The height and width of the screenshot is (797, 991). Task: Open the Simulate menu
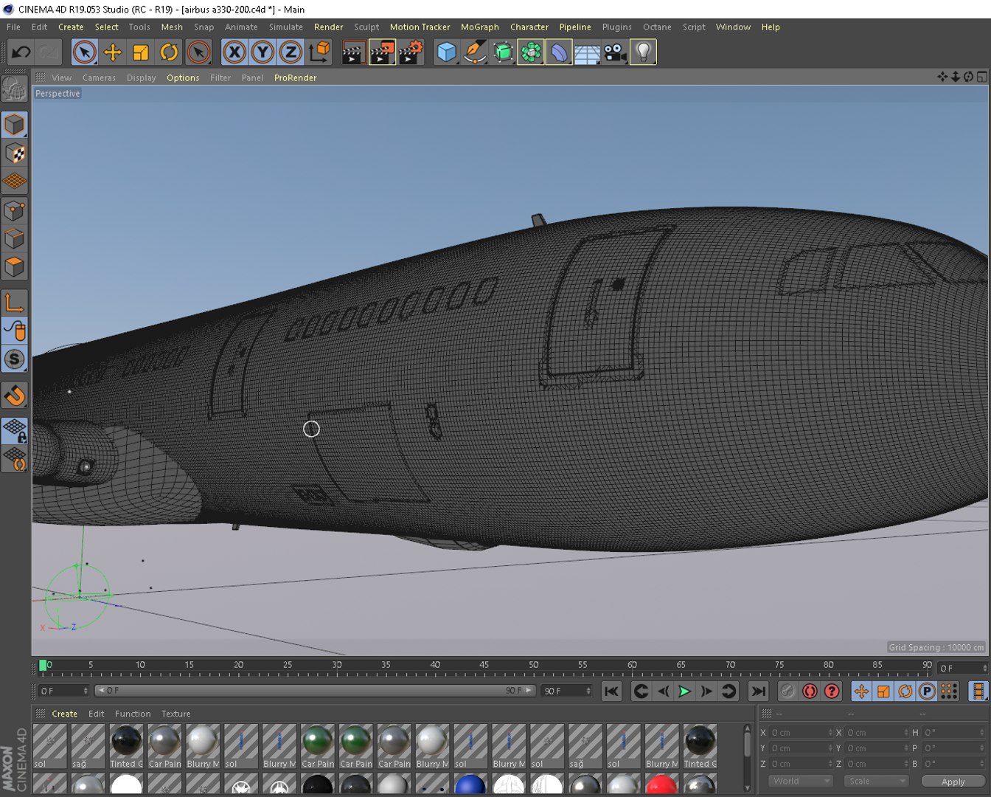286,27
